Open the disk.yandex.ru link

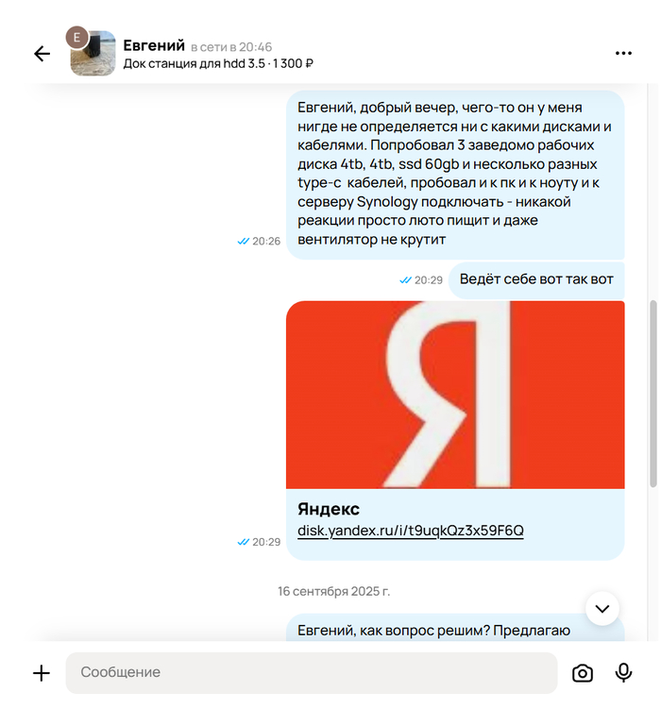coord(411,531)
